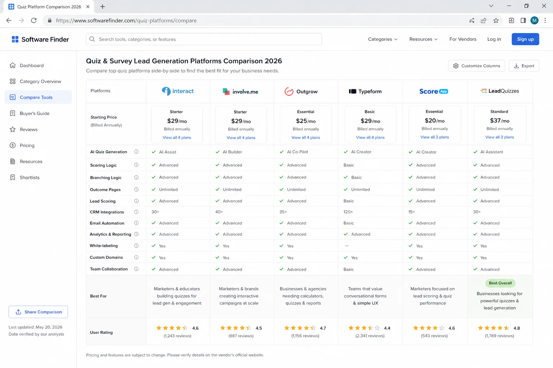Click the Export button
553x368 pixels.
[x=524, y=66]
